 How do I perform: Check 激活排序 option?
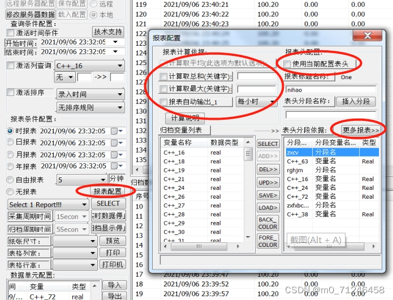pyautogui.click(x=11, y=93)
